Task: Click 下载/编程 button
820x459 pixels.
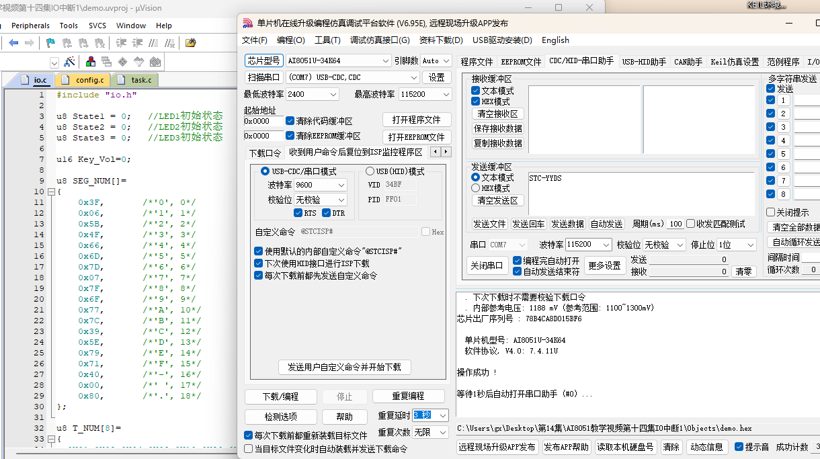Action: pyautogui.click(x=280, y=397)
